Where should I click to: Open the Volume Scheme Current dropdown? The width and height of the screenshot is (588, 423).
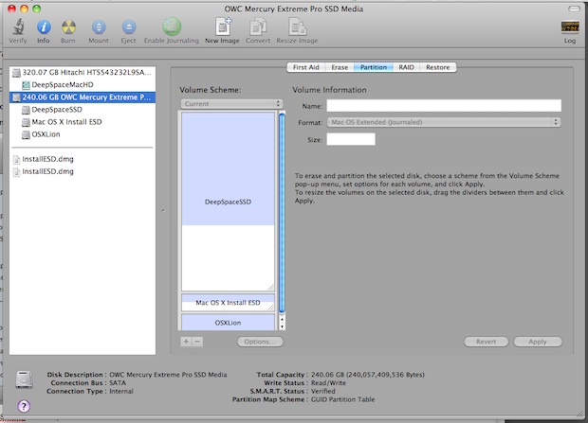pyautogui.click(x=231, y=104)
